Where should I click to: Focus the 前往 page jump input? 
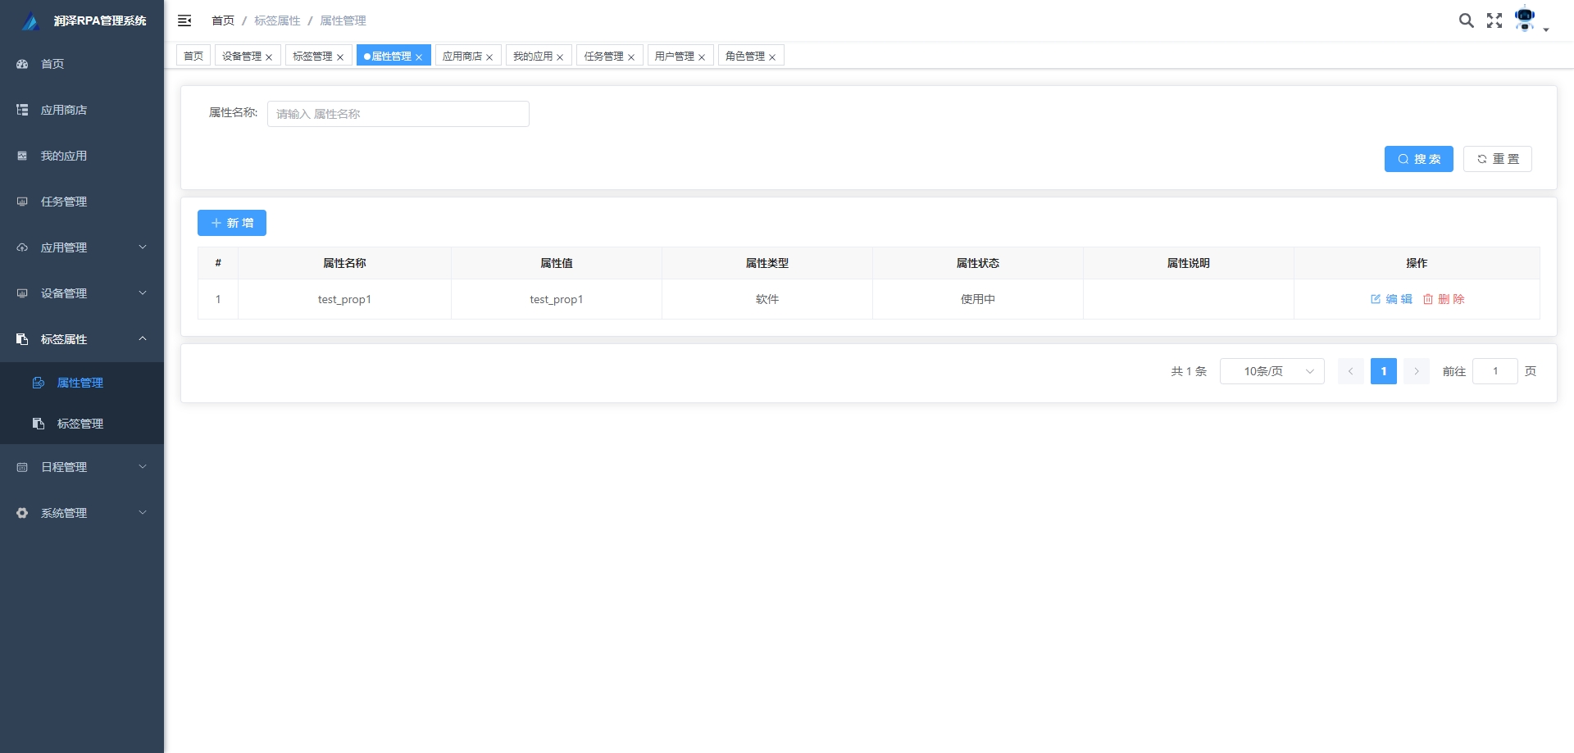[1495, 371]
